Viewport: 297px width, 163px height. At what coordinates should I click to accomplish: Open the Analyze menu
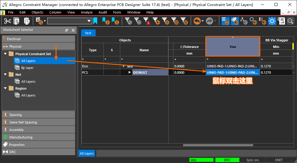87,12
